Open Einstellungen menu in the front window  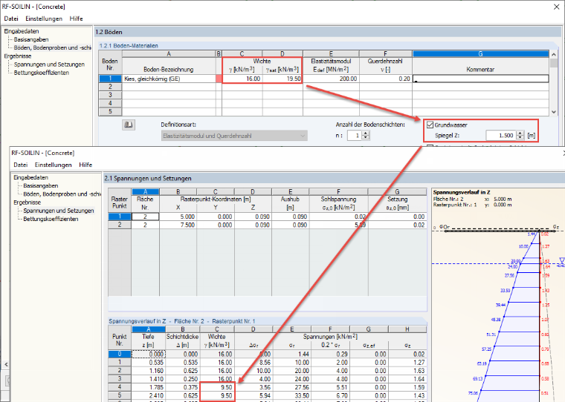(x=53, y=165)
